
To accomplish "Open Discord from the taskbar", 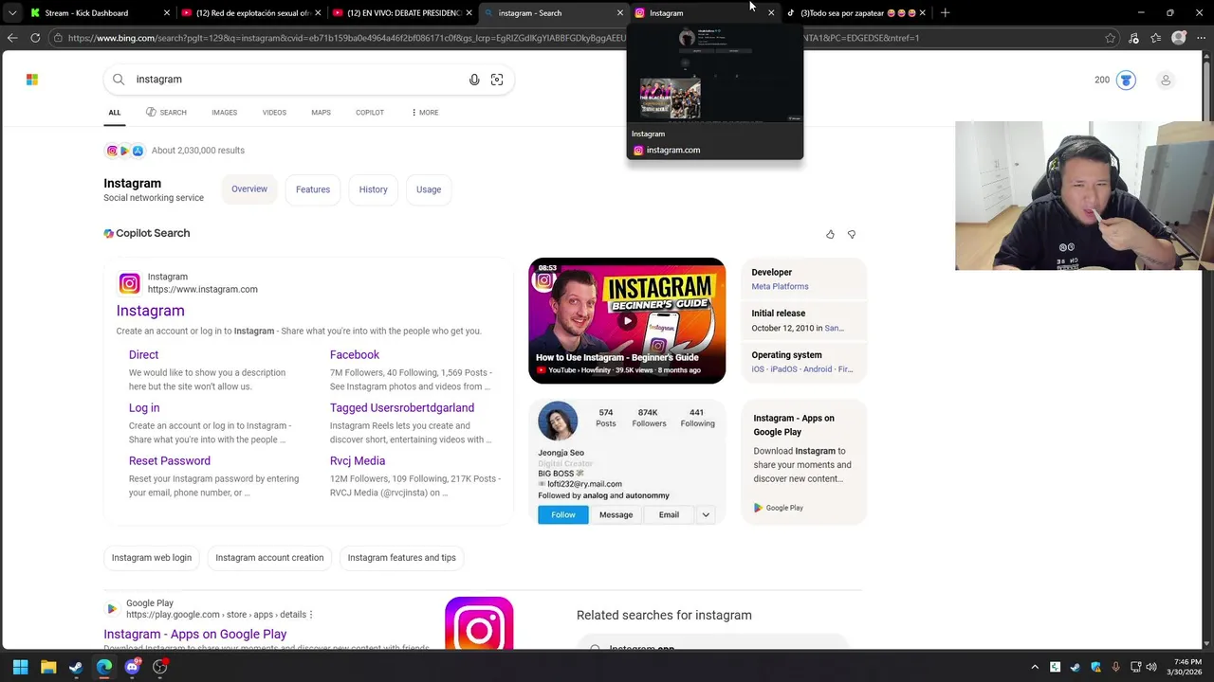I will coord(132,667).
